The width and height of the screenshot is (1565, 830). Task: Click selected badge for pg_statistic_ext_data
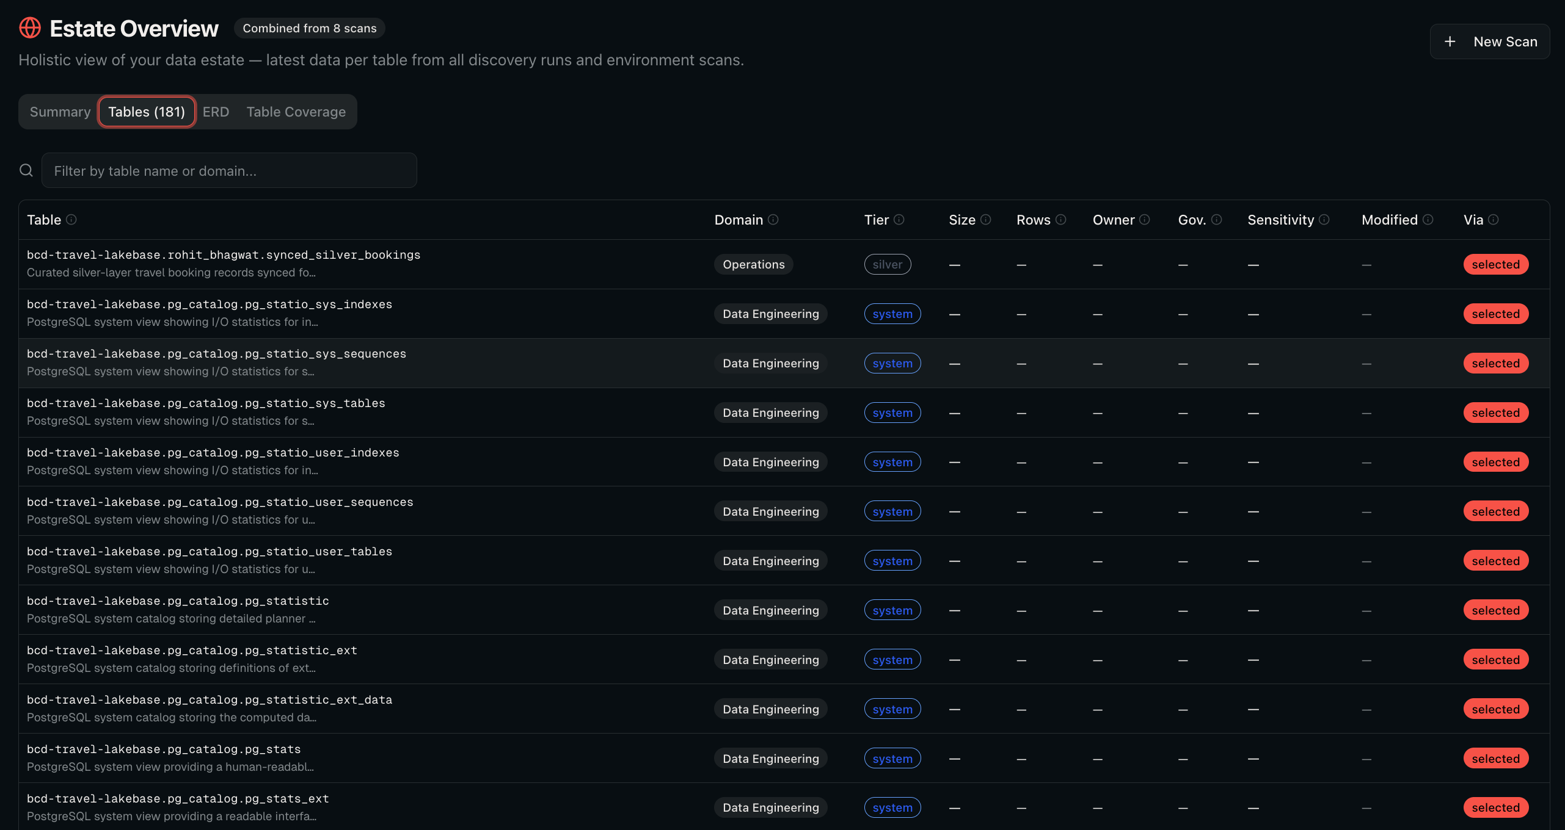[1496, 709]
